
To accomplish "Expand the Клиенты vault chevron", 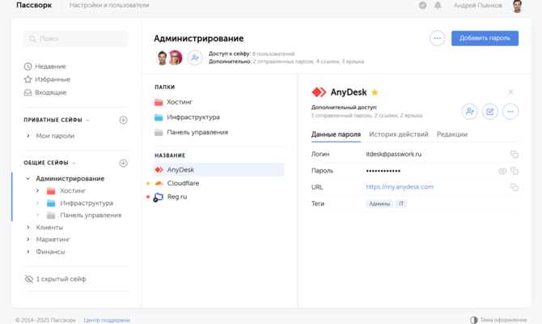I will tap(28, 228).
